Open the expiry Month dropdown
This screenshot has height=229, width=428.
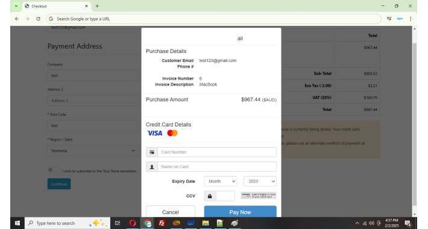pos(220,181)
